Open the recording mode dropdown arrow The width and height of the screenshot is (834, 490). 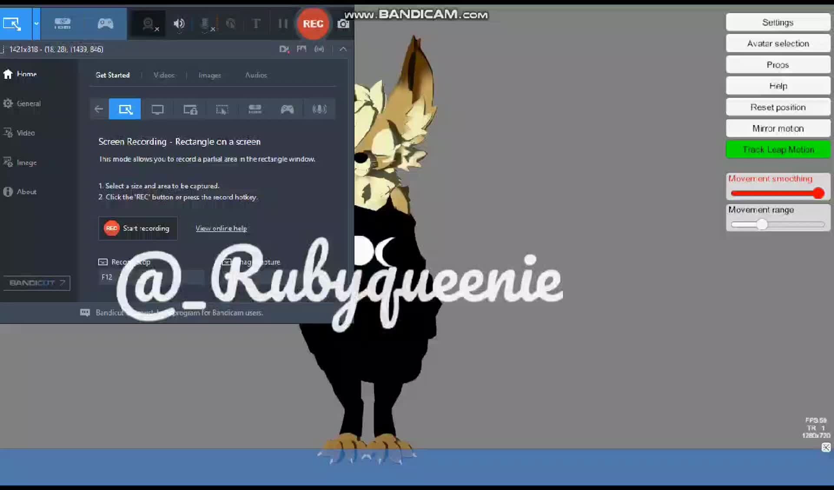pos(36,24)
